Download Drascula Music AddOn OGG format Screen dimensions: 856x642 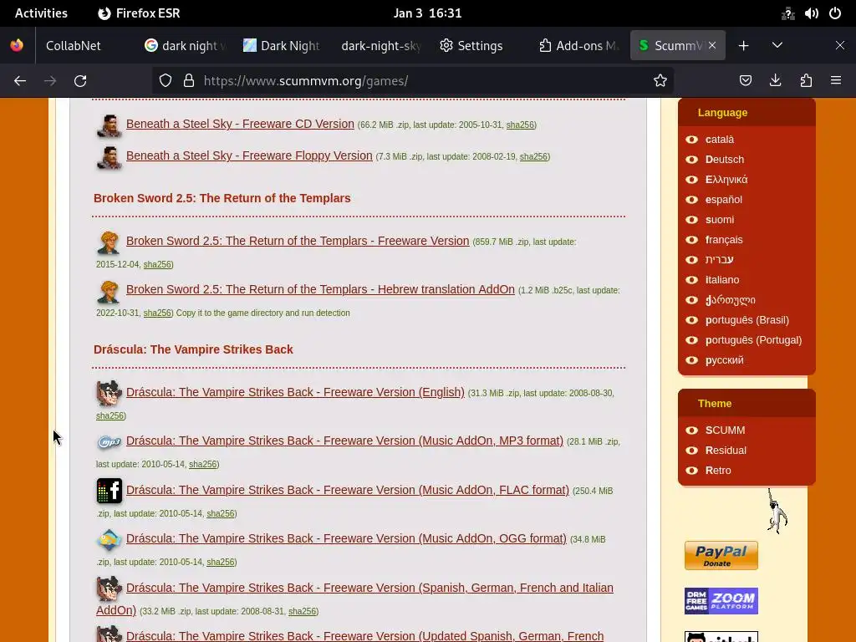pyautogui.click(x=346, y=538)
